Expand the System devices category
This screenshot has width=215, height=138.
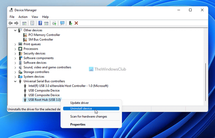[x=15, y=77]
